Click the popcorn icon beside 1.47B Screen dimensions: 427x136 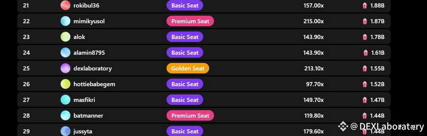click(x=365, y=100)
